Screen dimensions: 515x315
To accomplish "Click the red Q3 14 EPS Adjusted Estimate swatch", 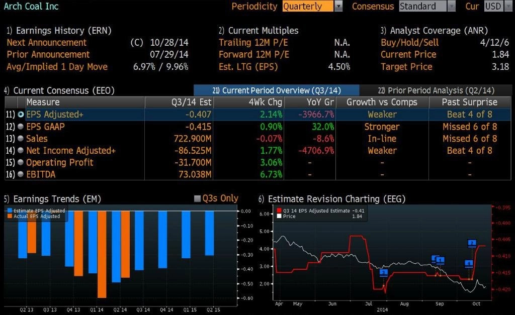I will [279, 211].
